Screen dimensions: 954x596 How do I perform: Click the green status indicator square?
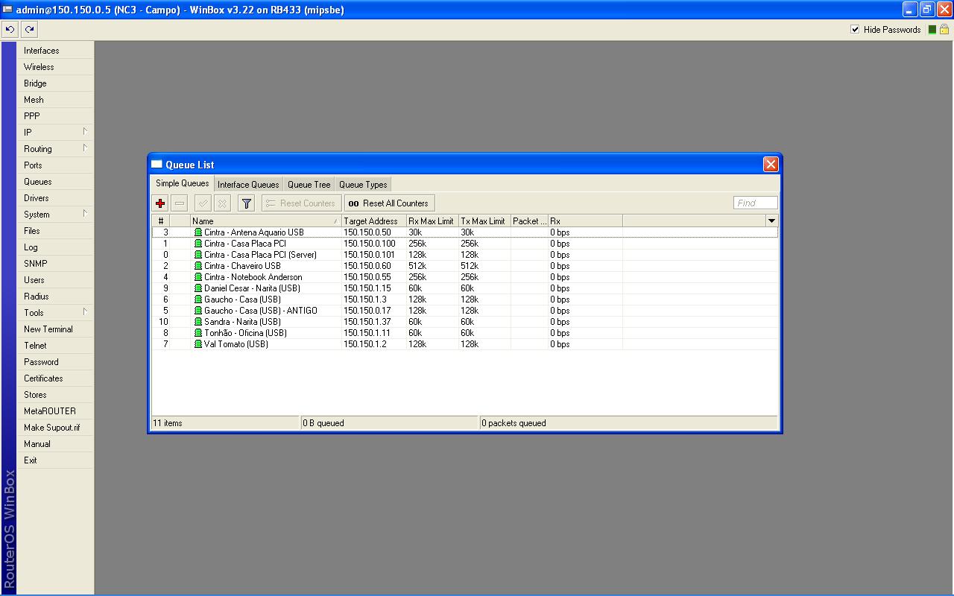tap(932, 30)
